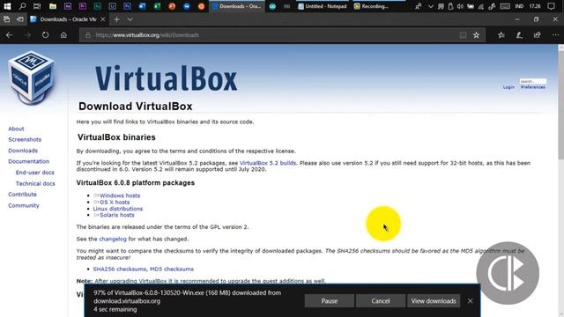This screenshot has width=564, height=317.
Task: Open the SHA256 checksums link
Action: [120, 269]
